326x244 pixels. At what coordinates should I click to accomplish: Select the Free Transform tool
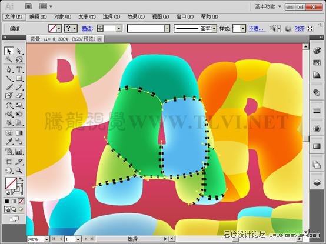[x=19, y=114]
